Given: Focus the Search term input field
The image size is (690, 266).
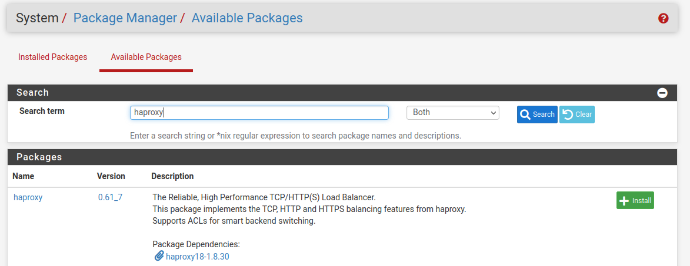Looking at the screenshot, I should [x=259, y=113].
